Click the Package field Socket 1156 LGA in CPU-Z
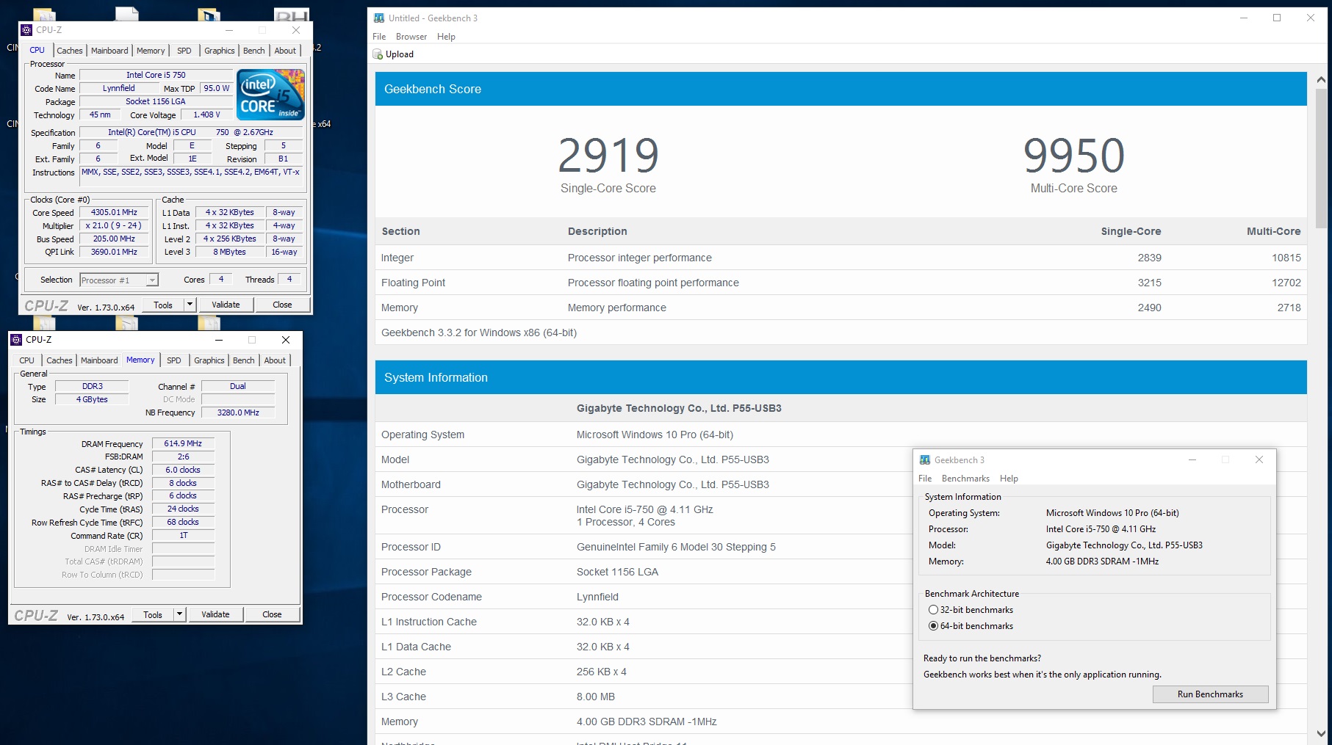The width and height of the screenshot is (1332, 745). coord(156,101)
